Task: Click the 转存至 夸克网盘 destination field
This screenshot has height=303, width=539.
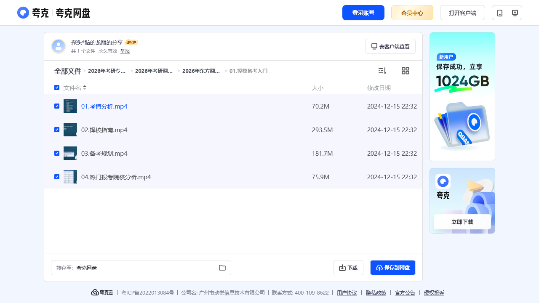Action: 141,268
